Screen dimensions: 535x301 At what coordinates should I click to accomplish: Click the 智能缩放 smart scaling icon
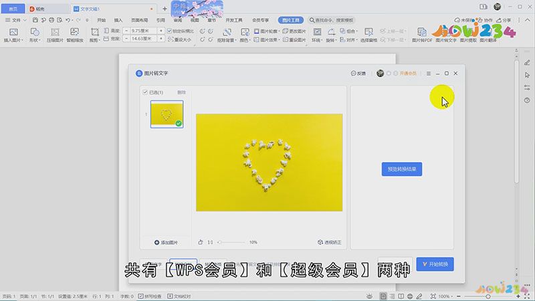(74, 32)
